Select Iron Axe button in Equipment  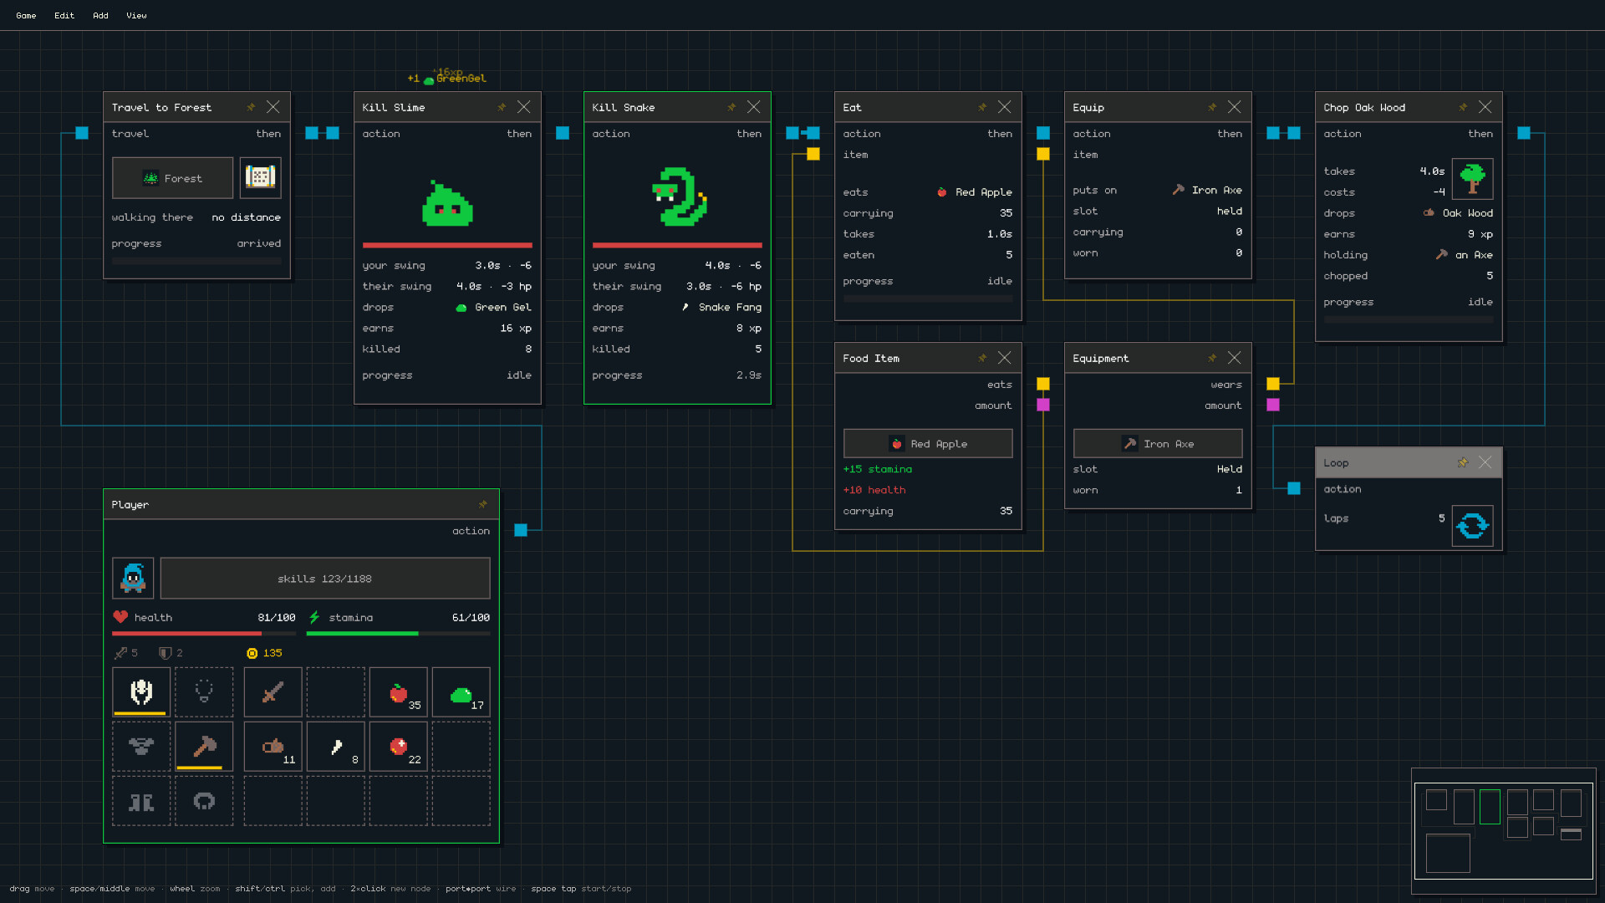pos(1158,444)
